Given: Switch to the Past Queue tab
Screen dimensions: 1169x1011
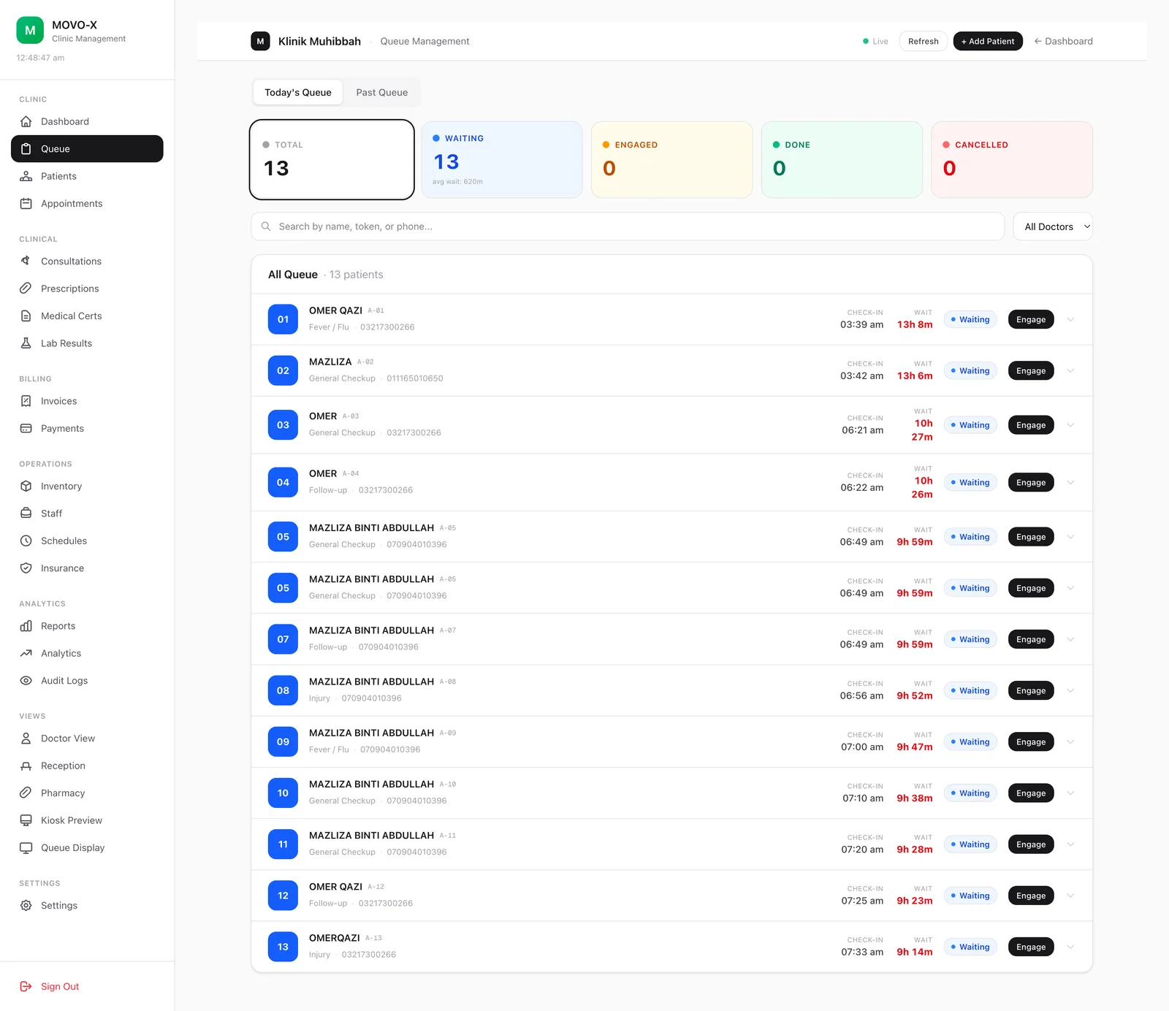Looking at the screenshot, I should coord(382,92).
